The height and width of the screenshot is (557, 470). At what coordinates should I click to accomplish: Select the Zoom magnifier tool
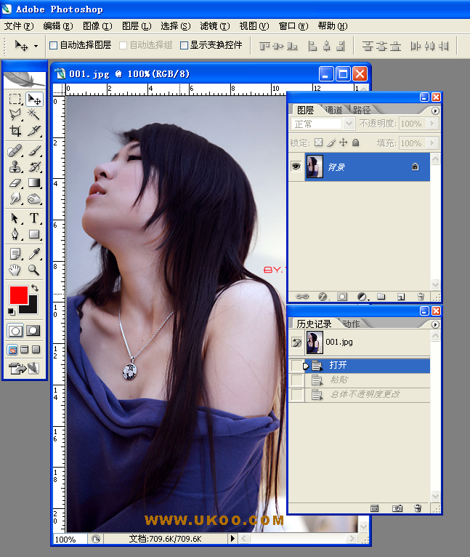click(34, 270)
